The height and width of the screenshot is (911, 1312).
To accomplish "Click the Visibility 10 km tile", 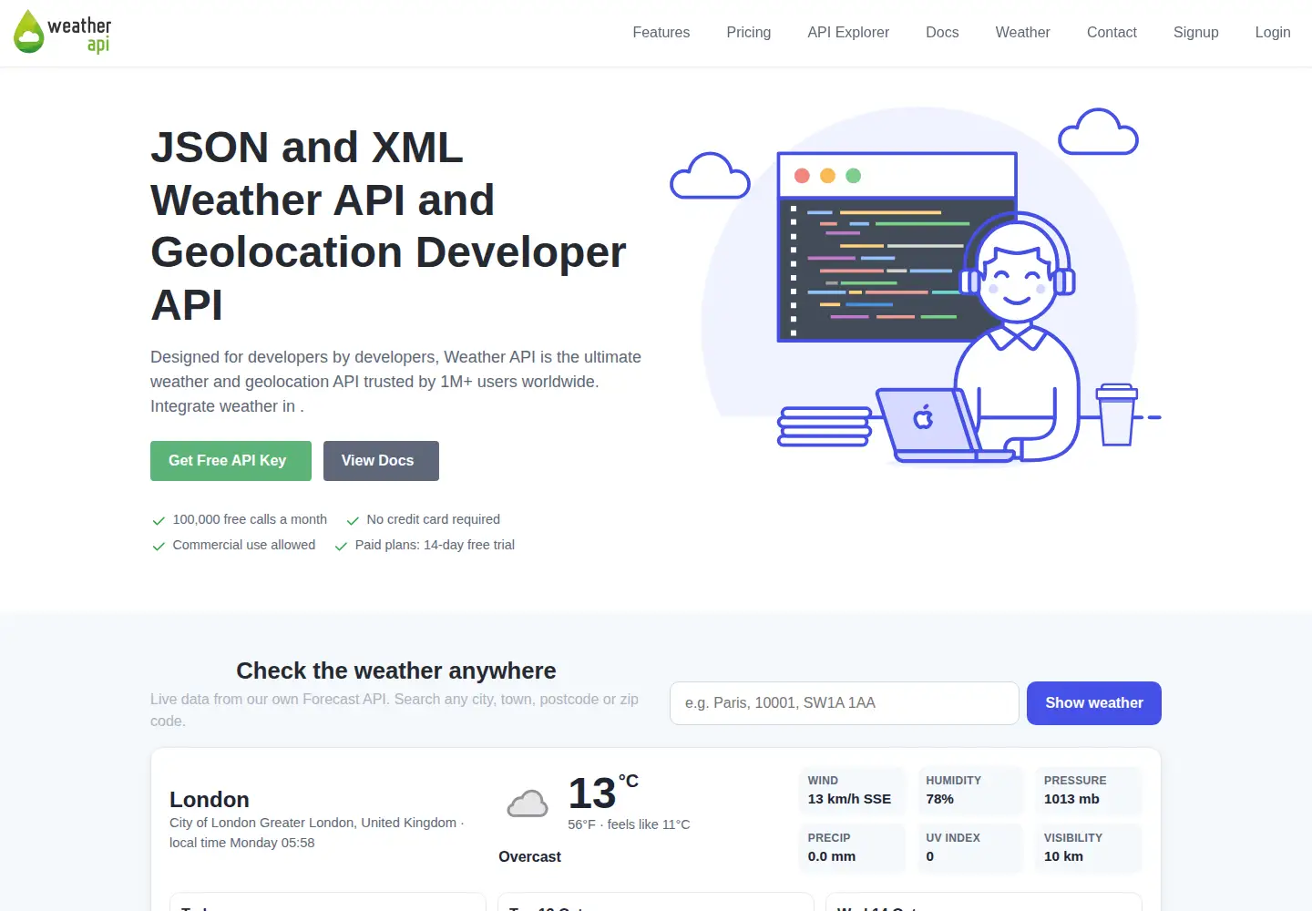I will point(1088,848).
